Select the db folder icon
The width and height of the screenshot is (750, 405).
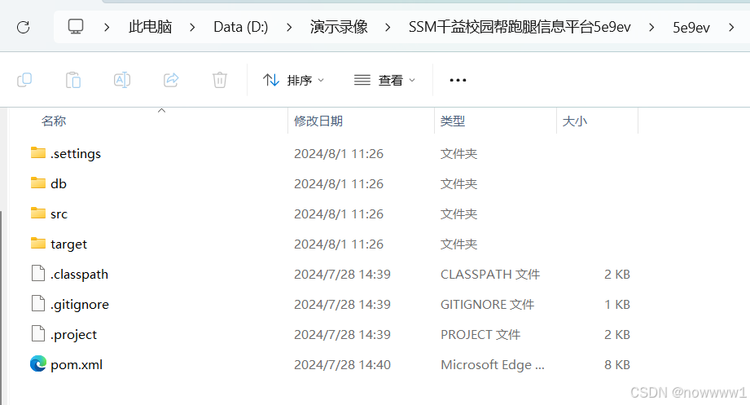[38, 183]
